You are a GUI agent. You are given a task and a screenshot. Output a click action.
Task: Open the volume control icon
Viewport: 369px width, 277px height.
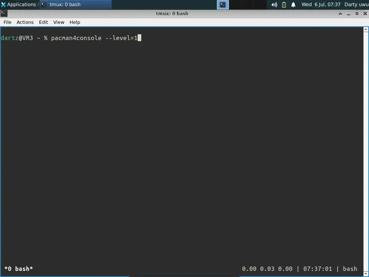pyautogui.click(x=274, y=5)
